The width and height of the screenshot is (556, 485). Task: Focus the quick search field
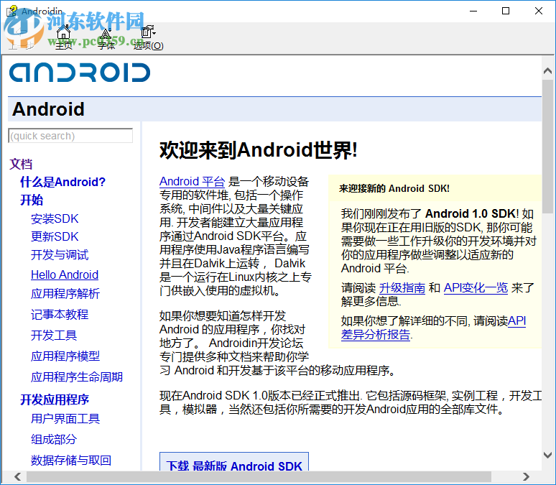pyautogui.click(x=70, y=136)
